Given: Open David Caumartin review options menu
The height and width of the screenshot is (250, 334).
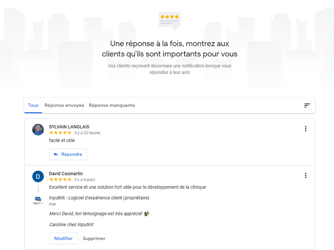Looking at the screenshot, I should pyautogui.click(x=306, y=175).
